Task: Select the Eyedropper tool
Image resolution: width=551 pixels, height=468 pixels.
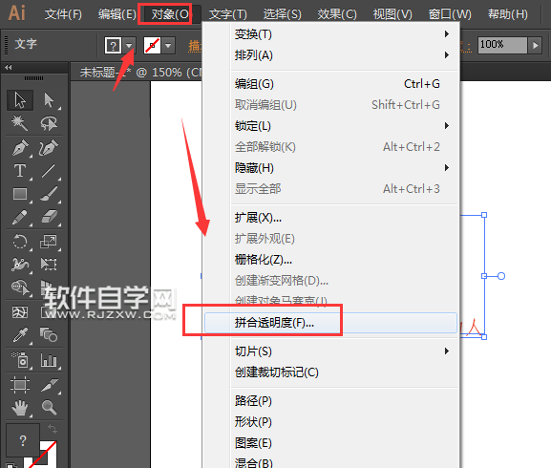Action: [20, 335]
